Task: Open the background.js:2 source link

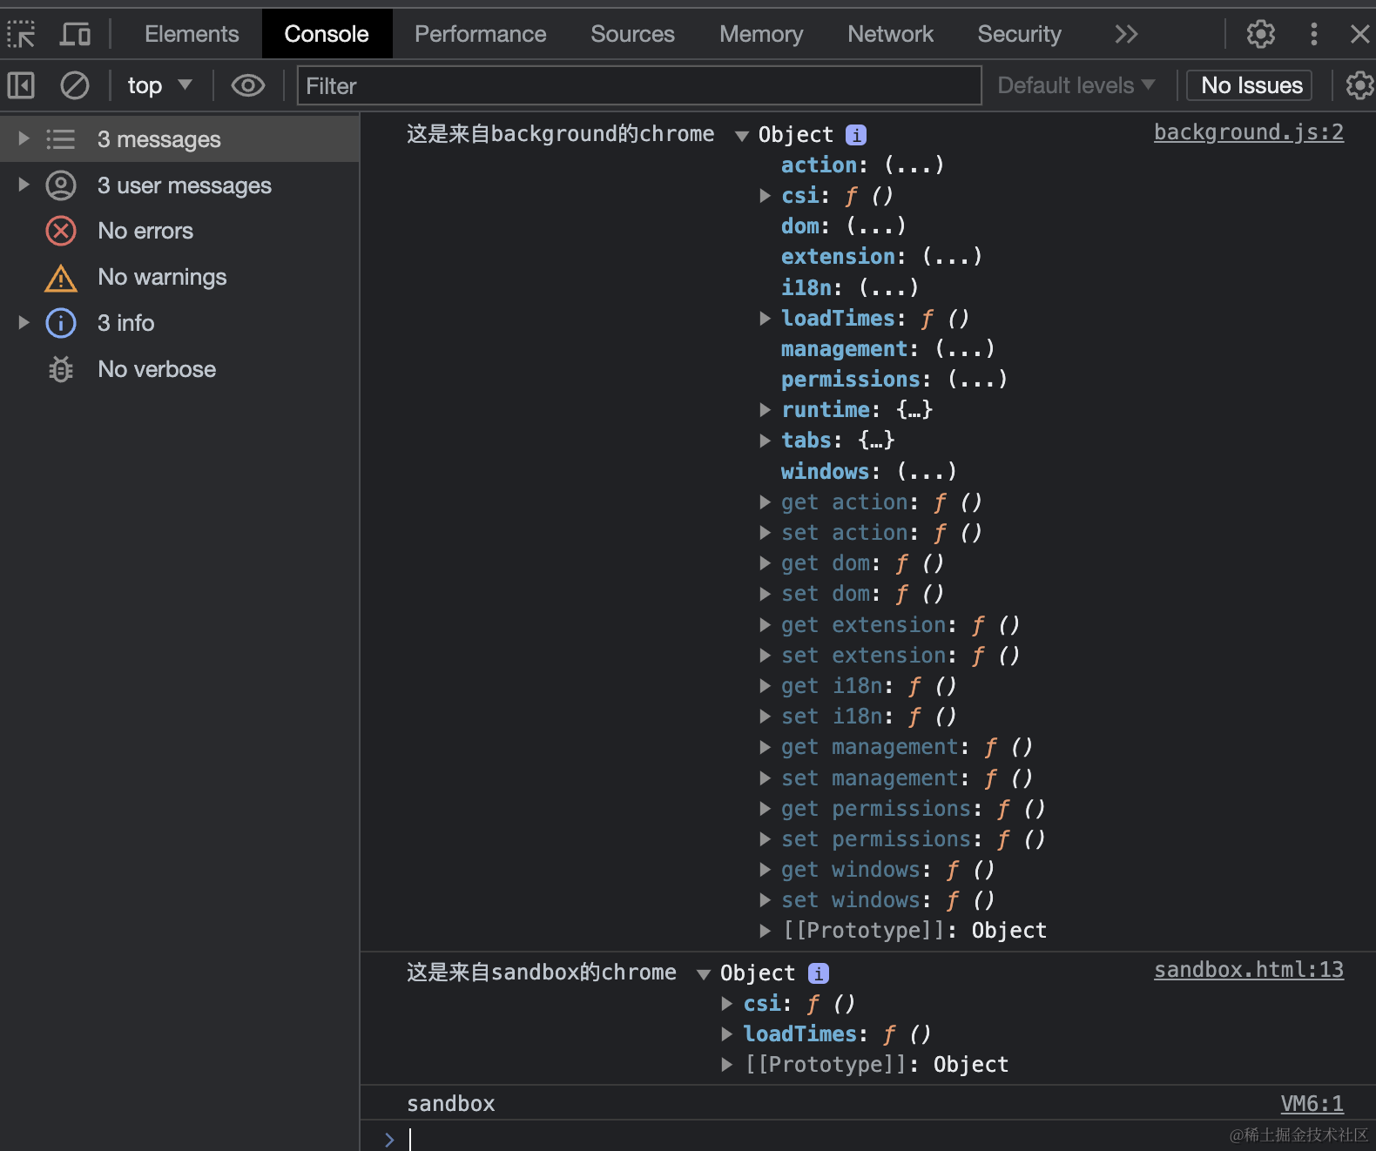Action: tap(1248, 132)
